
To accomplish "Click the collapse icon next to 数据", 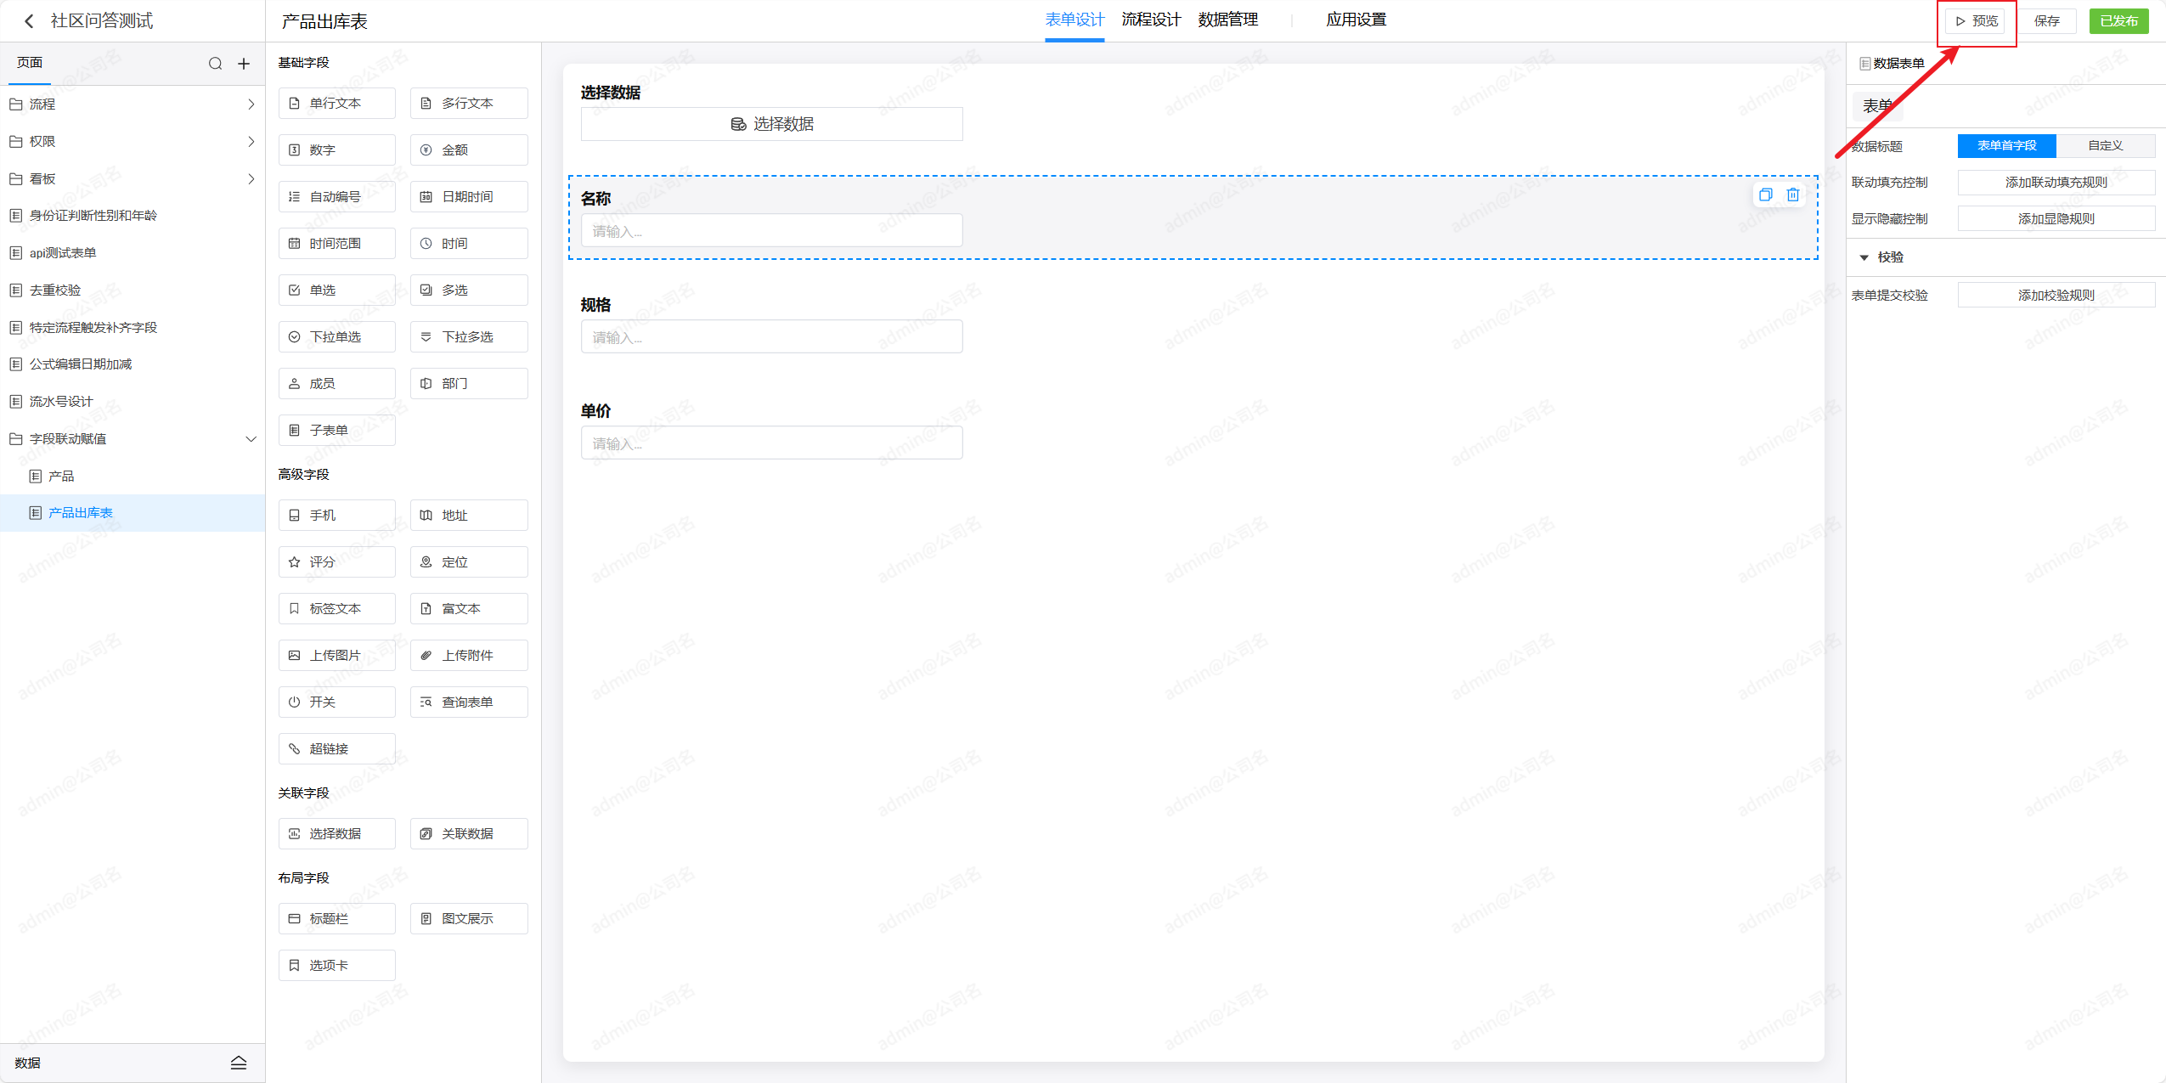I will point(239,1063).
